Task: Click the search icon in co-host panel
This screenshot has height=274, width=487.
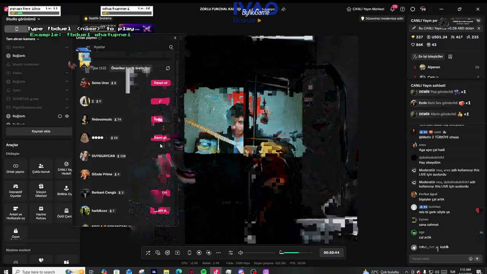Action: [171, 47]
